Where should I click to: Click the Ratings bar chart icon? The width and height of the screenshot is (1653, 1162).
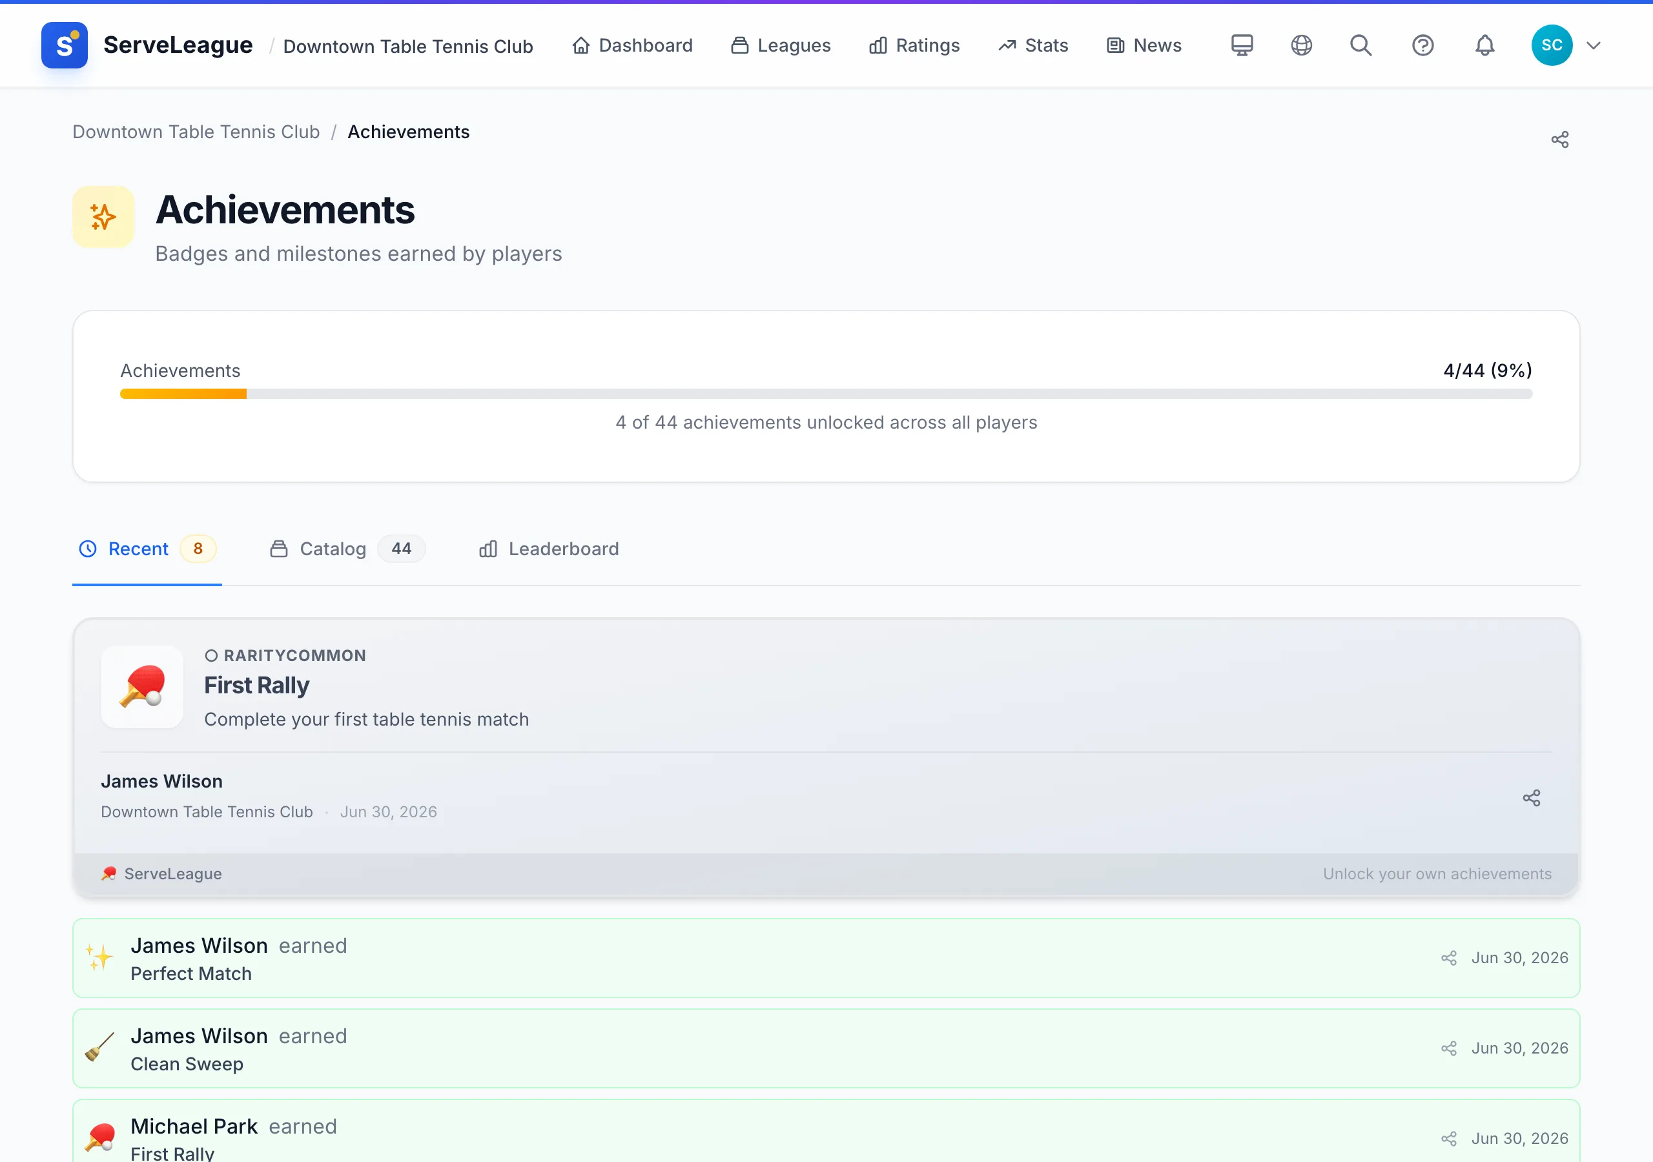coord(878,45)
